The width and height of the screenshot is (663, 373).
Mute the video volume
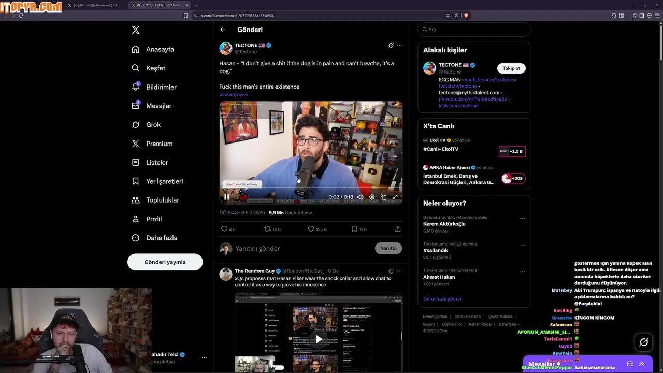361,197
